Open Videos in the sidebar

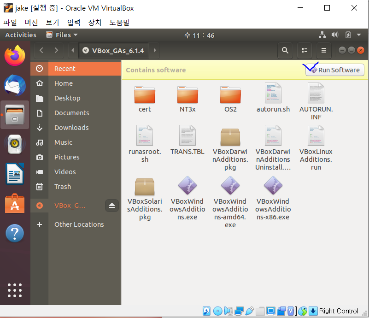pyautogui.click(x=76, y=172)
